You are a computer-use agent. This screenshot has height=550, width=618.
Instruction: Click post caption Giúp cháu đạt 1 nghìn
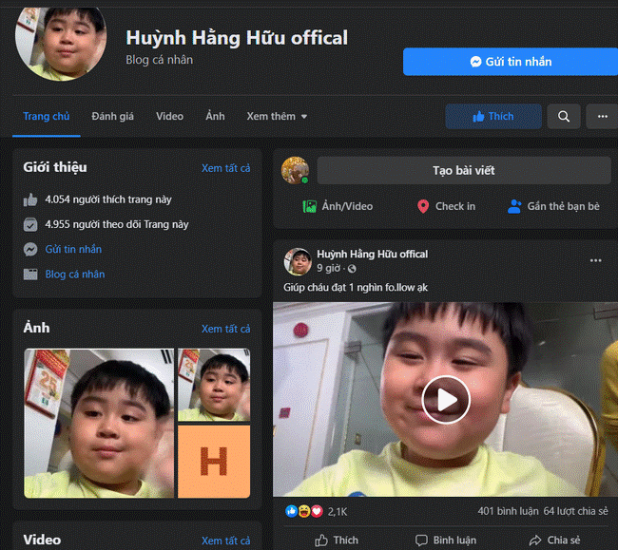pyautogui.click(x=356, y=288)
